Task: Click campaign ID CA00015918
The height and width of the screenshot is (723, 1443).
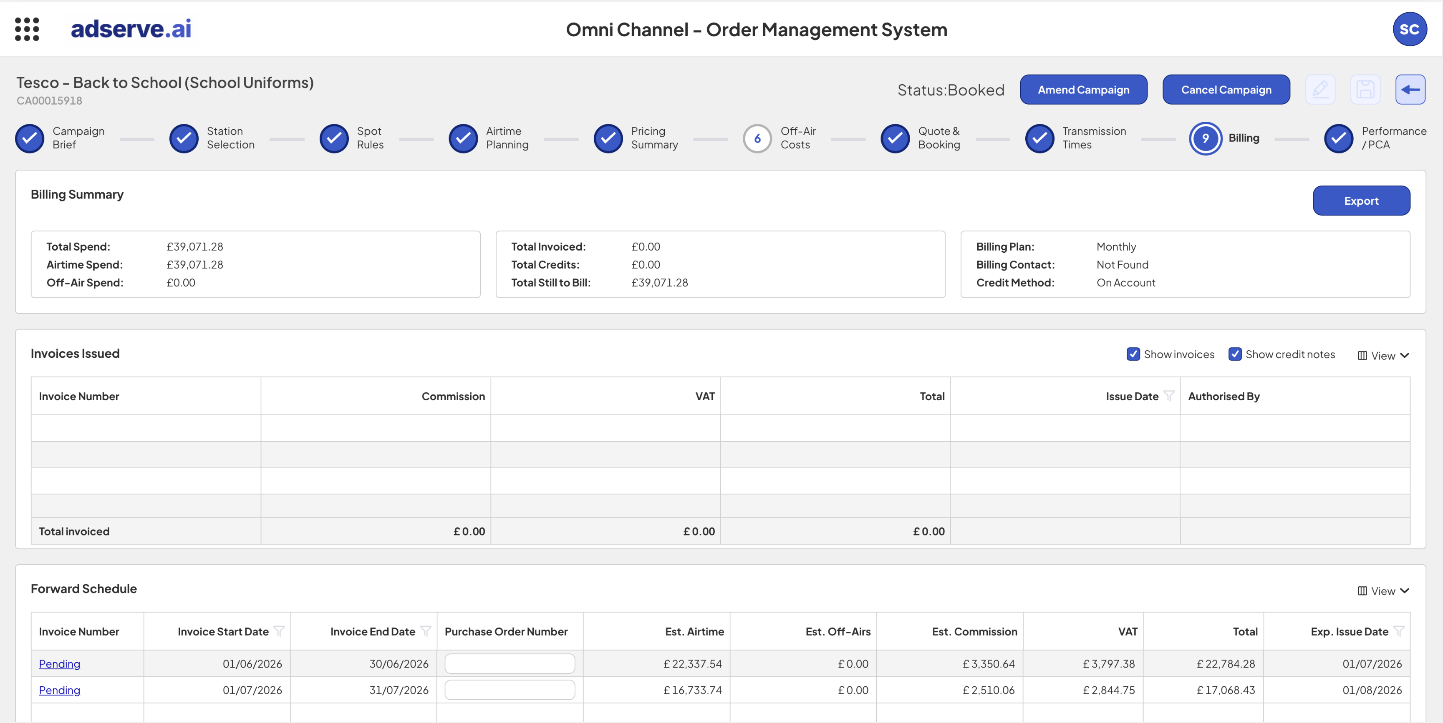Action: [49, 101]
